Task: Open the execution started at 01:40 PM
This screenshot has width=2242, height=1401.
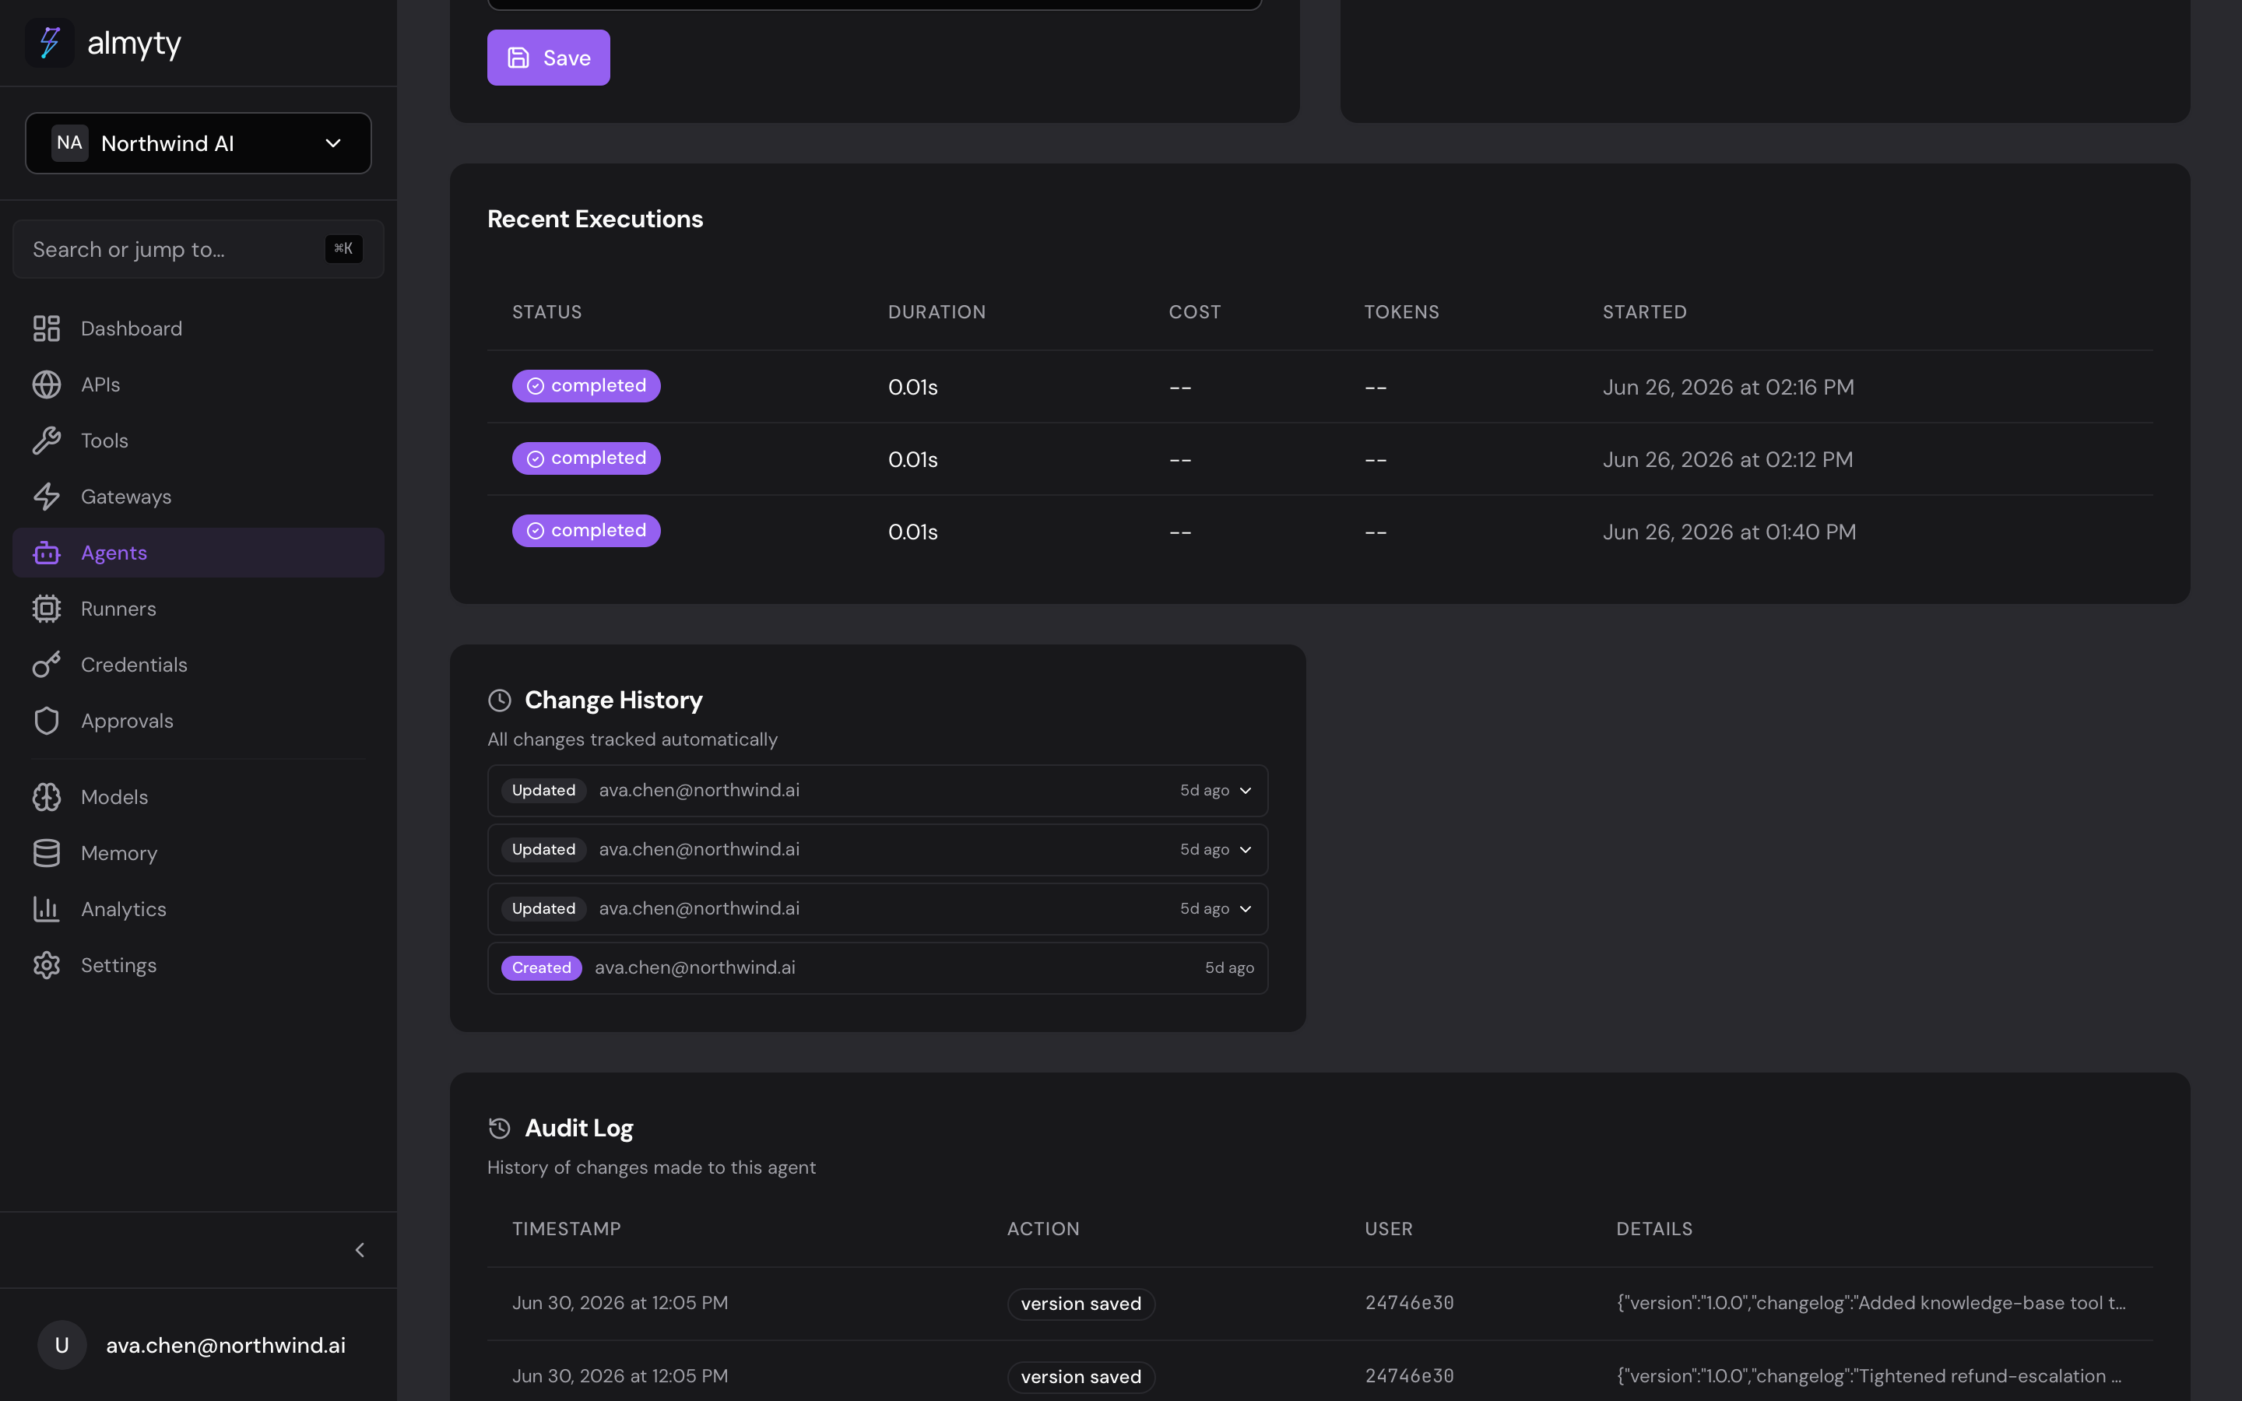Action: click(1320, 531)
